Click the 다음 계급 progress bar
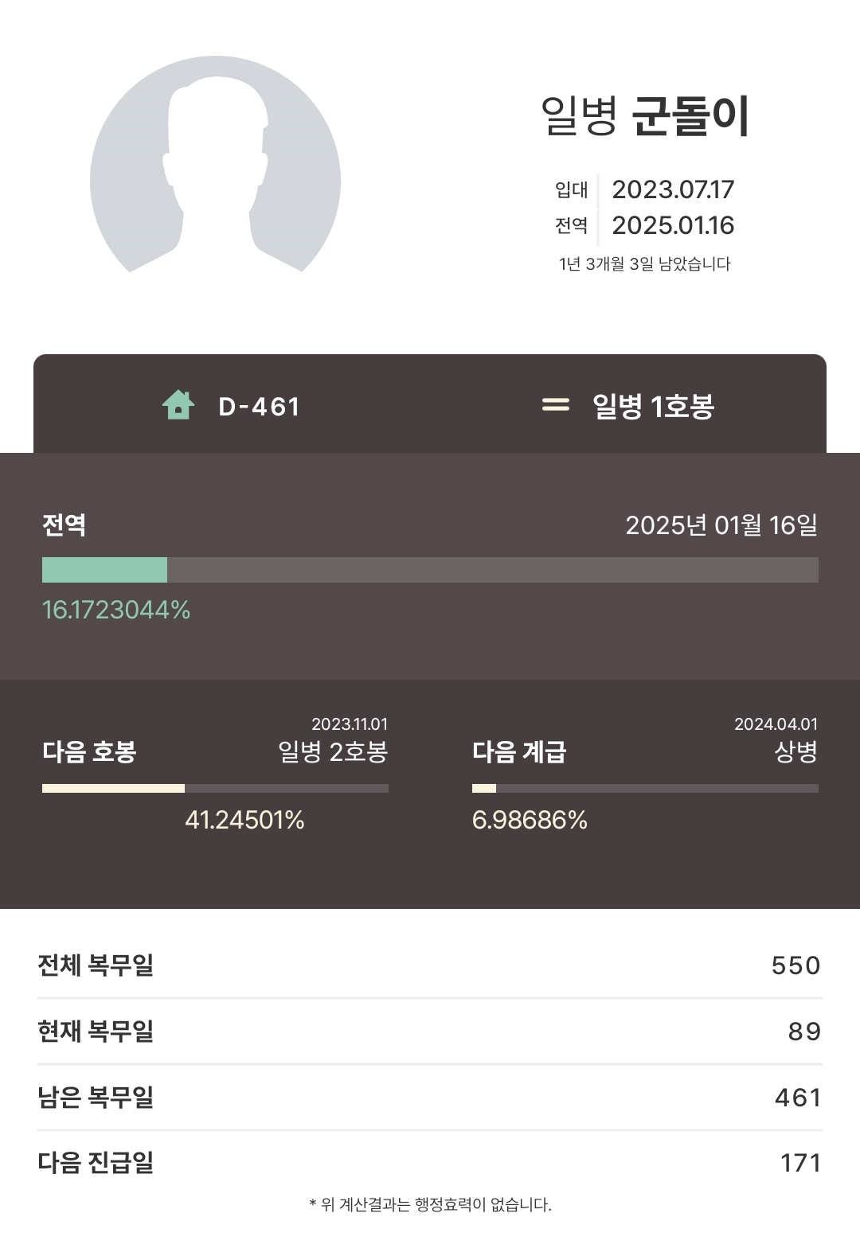This screenshot has width=860, height=1252. point(645,788)
